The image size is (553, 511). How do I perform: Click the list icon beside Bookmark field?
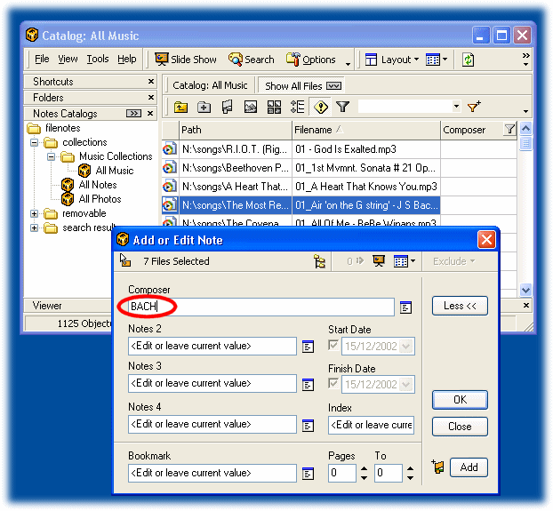[x=309, y=474]
